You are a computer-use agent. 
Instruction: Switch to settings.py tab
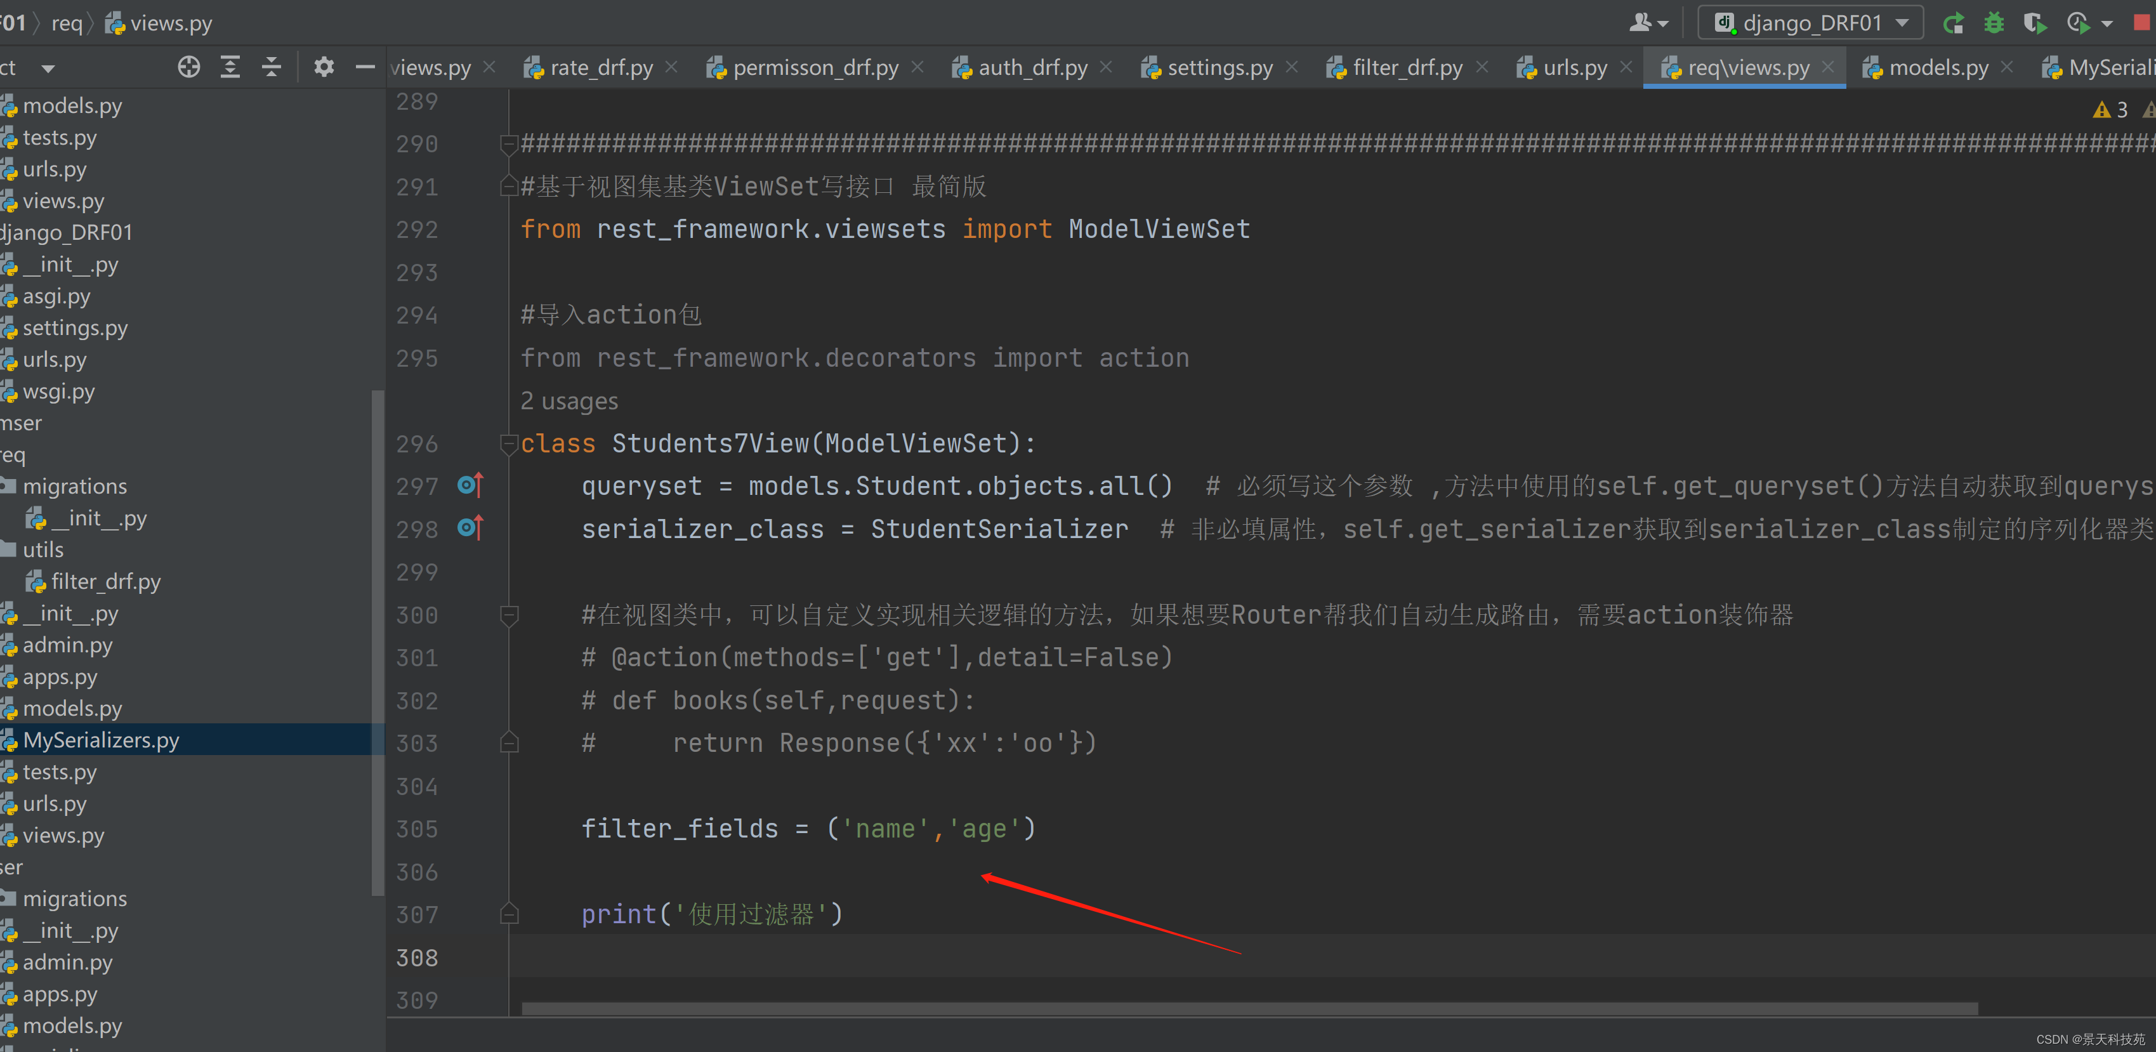[1219, 68]
